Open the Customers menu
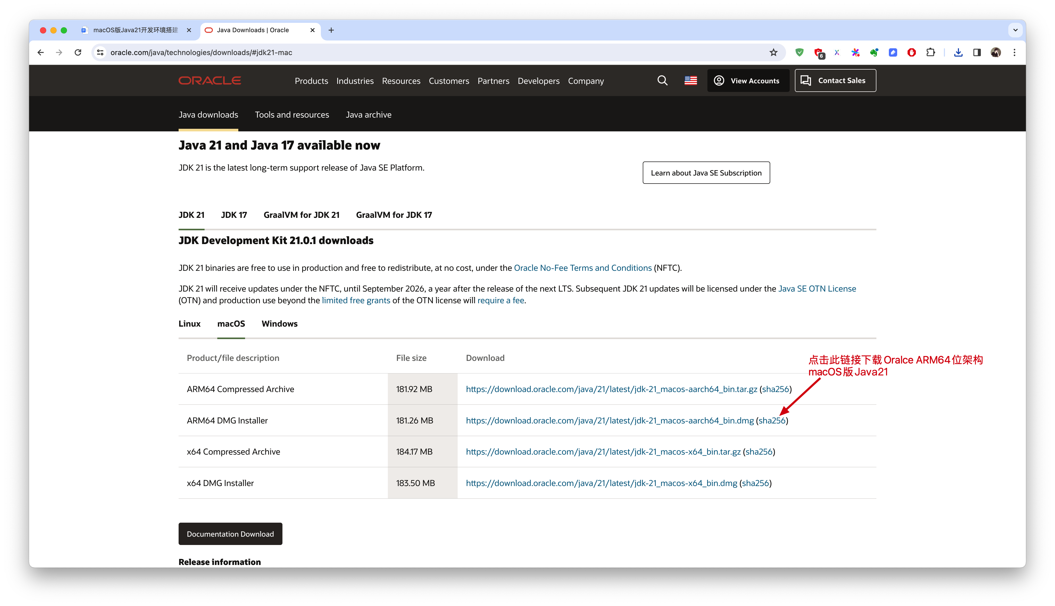1055x606 pixels. (x=449, y=81)
